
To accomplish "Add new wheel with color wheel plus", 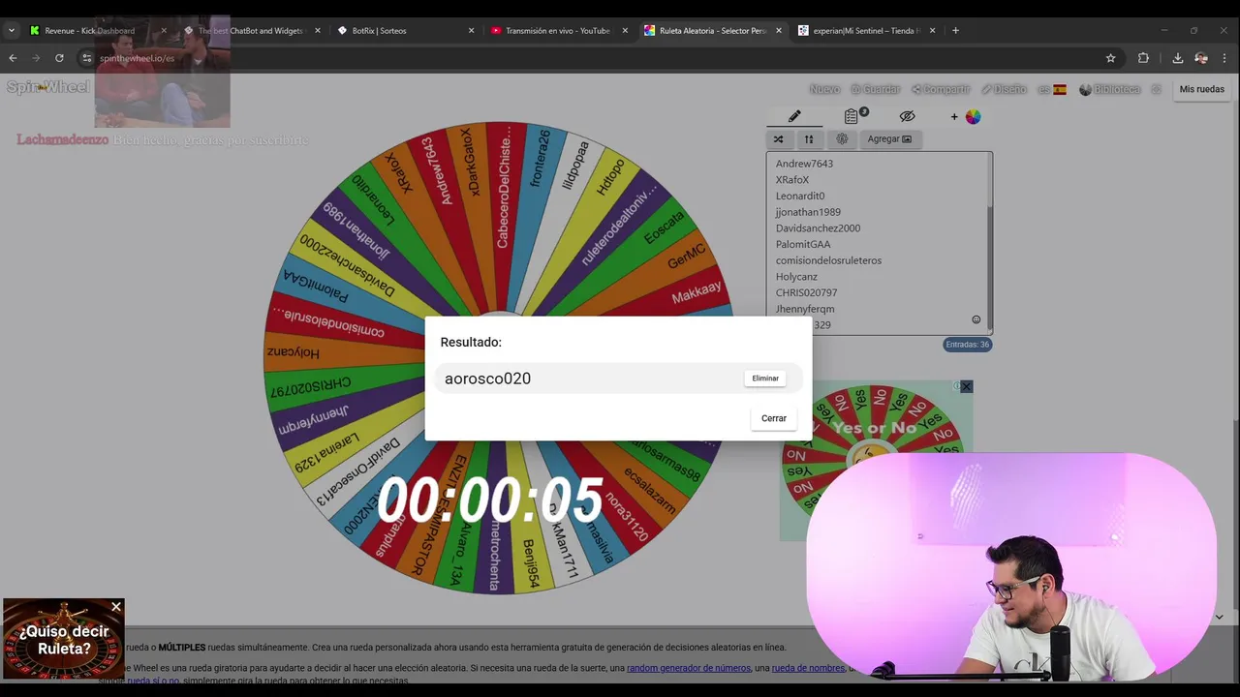I will (x=965, y=116).
